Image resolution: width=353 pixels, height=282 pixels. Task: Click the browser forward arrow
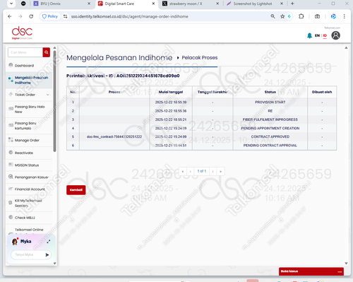[x=20, y=16]
